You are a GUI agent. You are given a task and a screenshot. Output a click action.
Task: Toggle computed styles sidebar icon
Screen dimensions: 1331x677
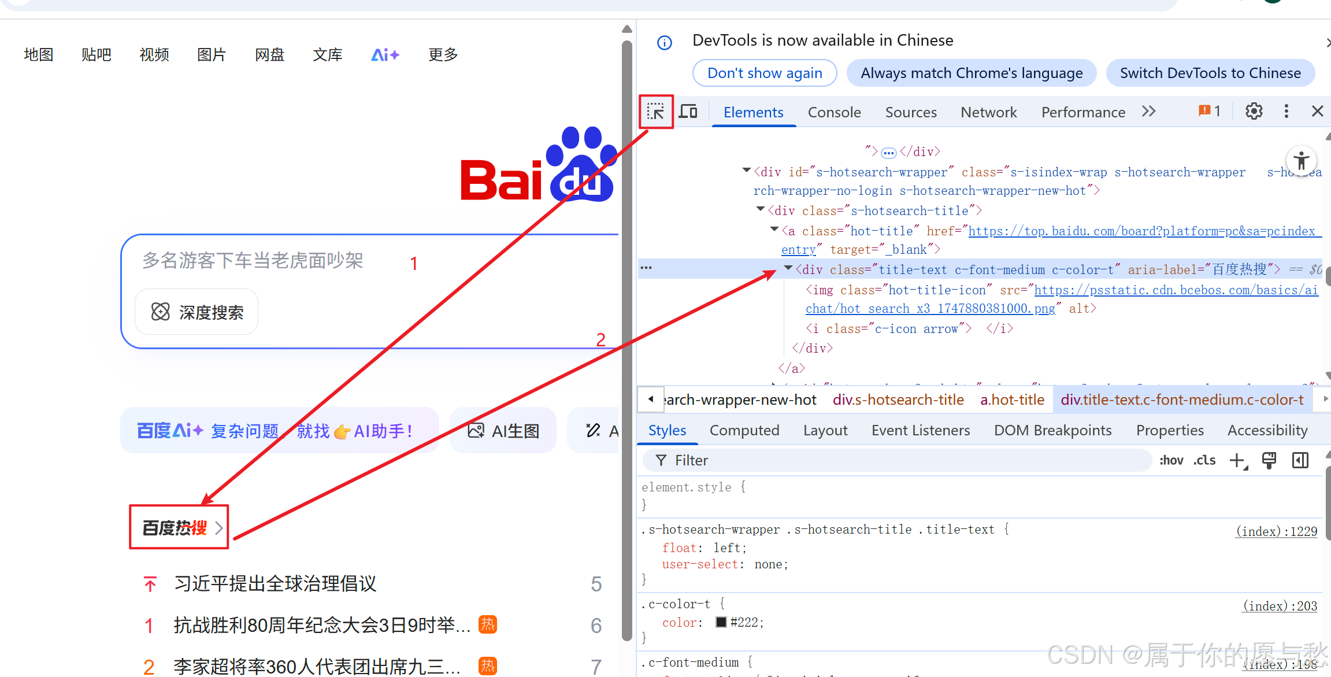coord(1300,461)
